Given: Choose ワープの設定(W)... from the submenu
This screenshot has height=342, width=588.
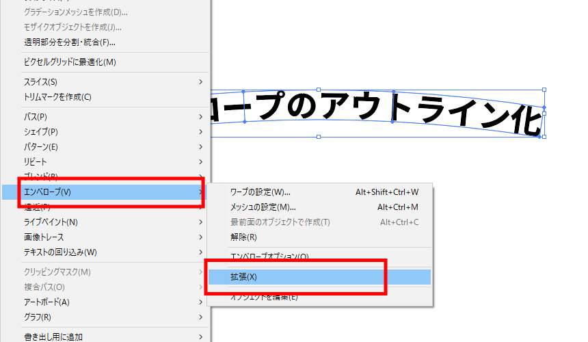Looking at the screenshot, I should point(260,192).
